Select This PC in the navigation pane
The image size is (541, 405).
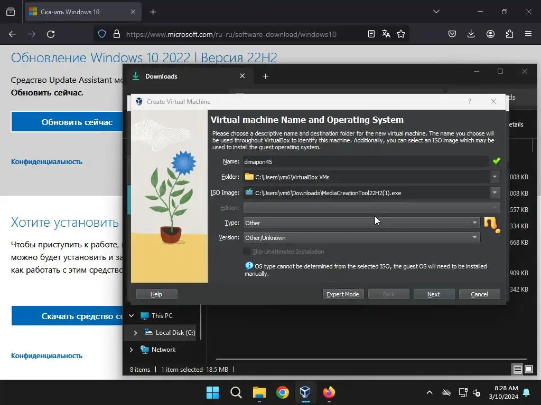coord(162,315)
